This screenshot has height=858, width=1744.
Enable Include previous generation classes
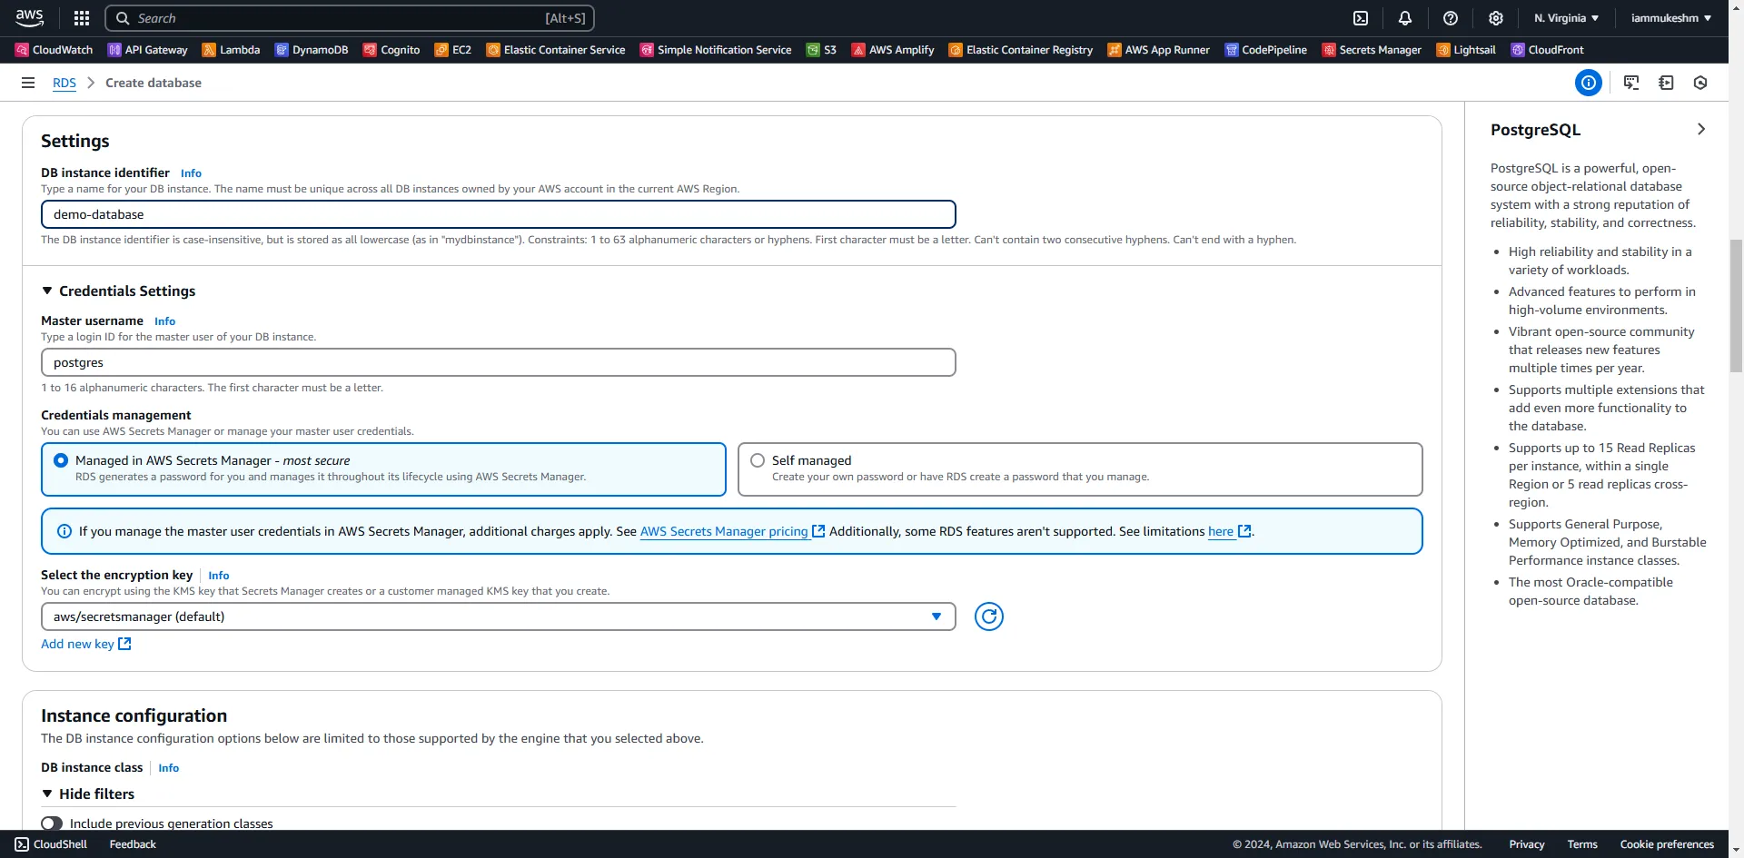point(51,823)
